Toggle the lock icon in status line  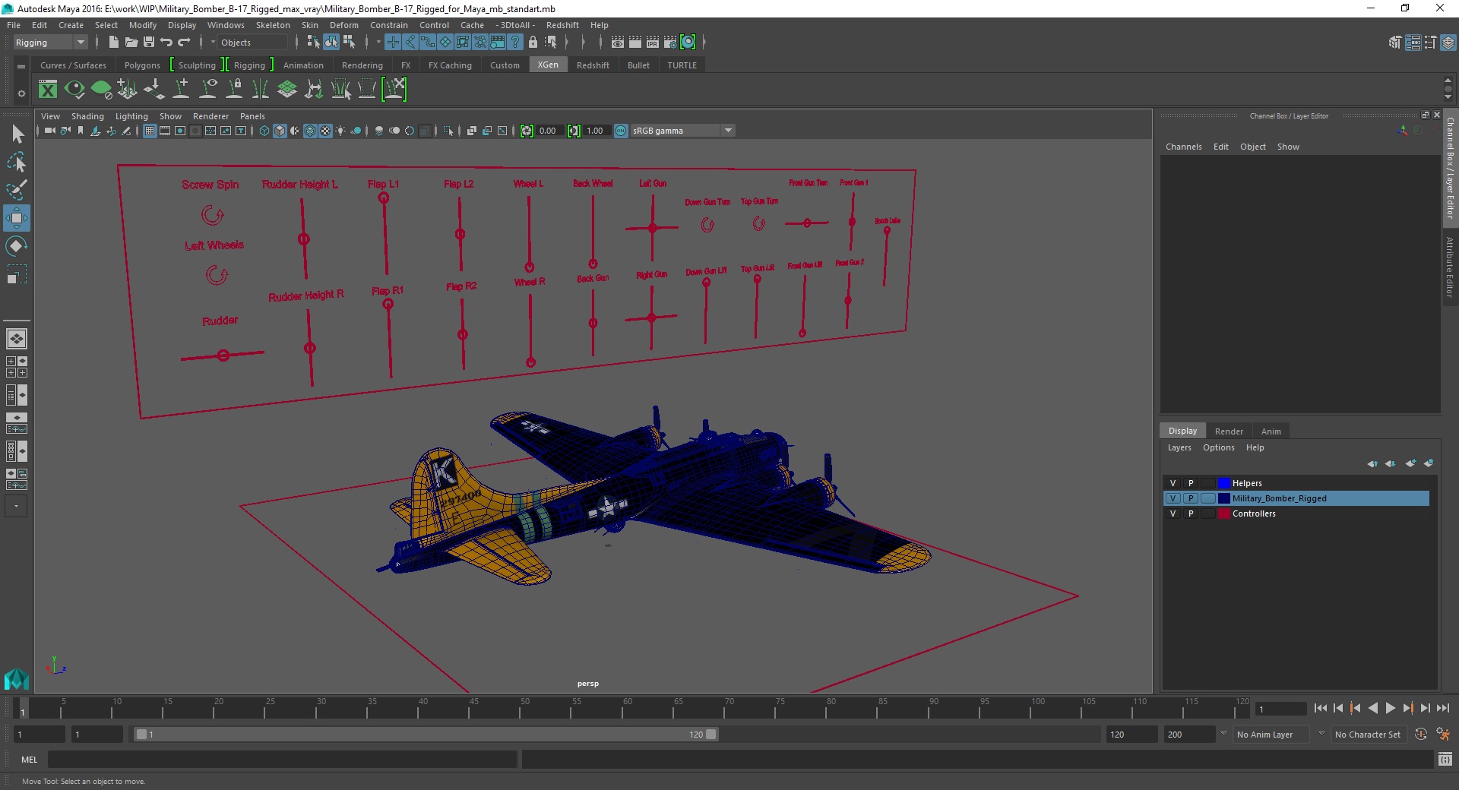click(x=533, y=43)
